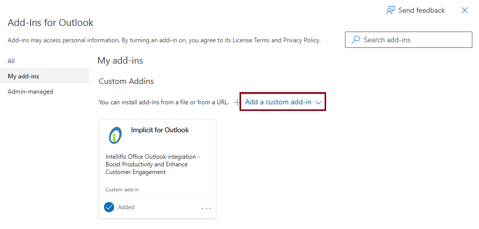Focus the Search add-ins field
The image size is (479, 229).
[x=413, y=40]
